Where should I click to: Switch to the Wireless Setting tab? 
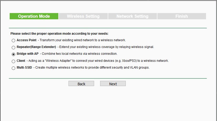83,16
